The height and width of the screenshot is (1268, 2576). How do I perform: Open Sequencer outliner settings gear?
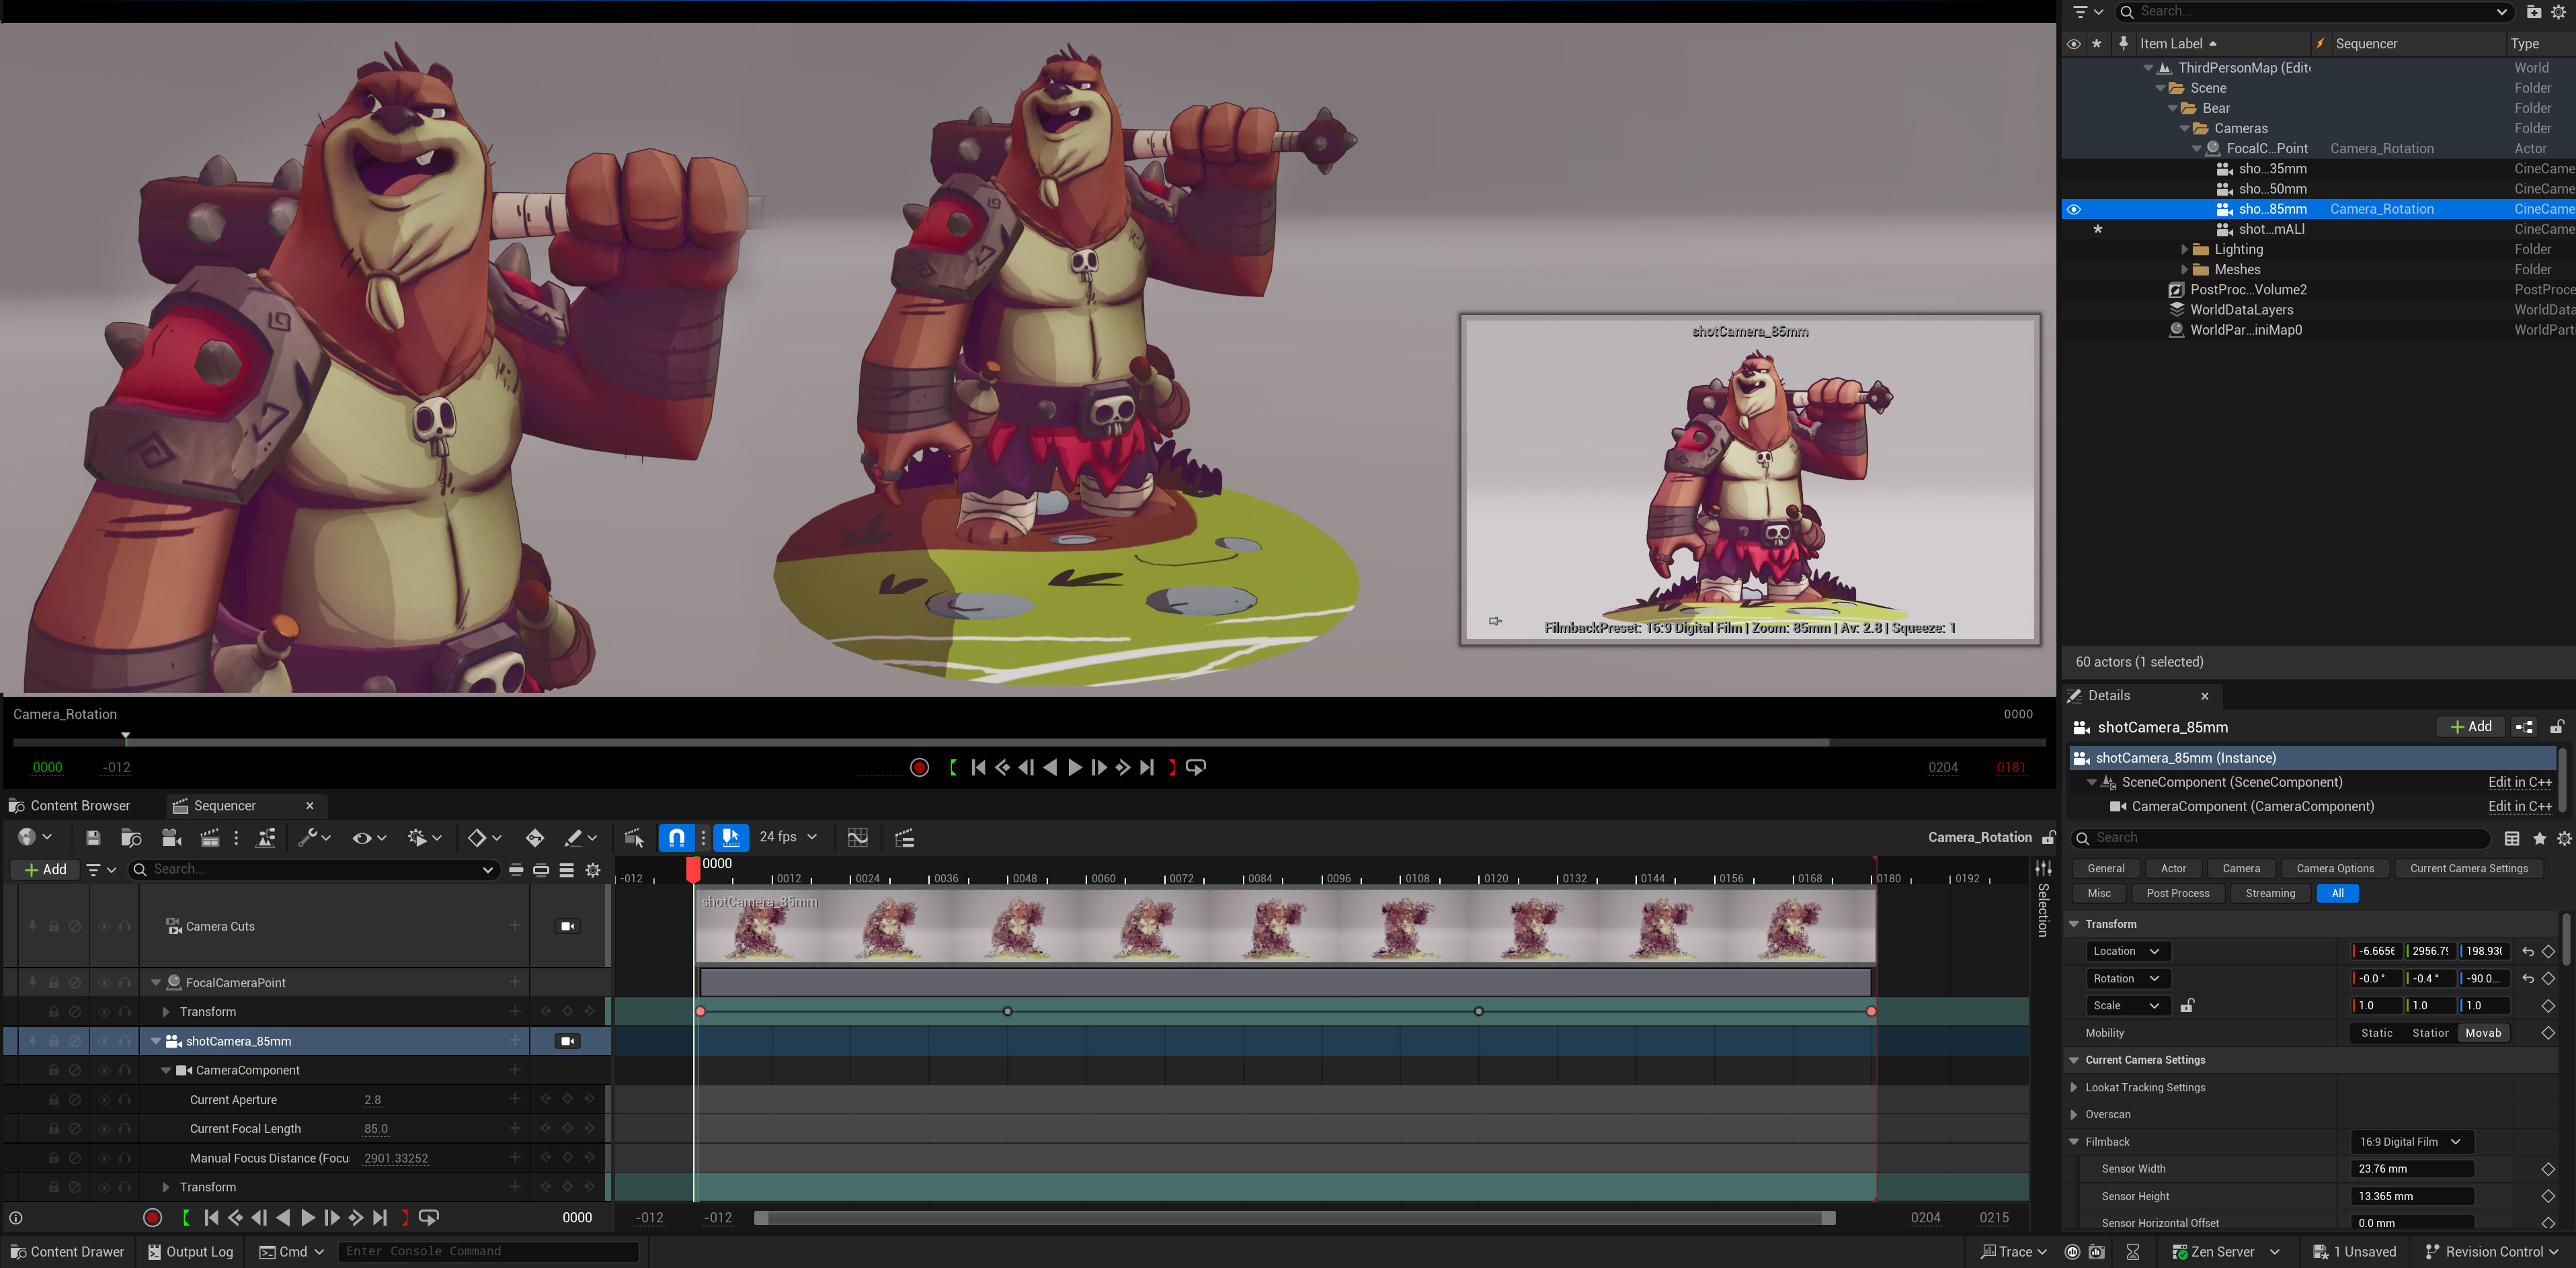593,870
